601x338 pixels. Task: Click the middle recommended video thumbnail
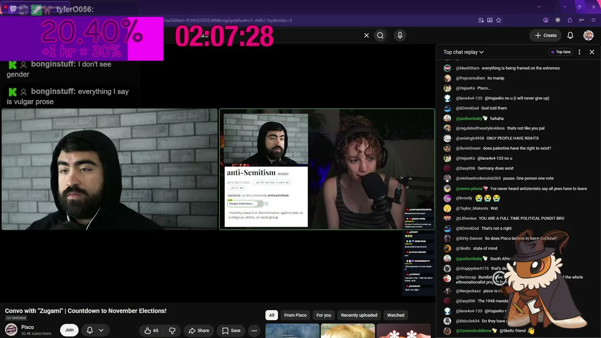348,331
